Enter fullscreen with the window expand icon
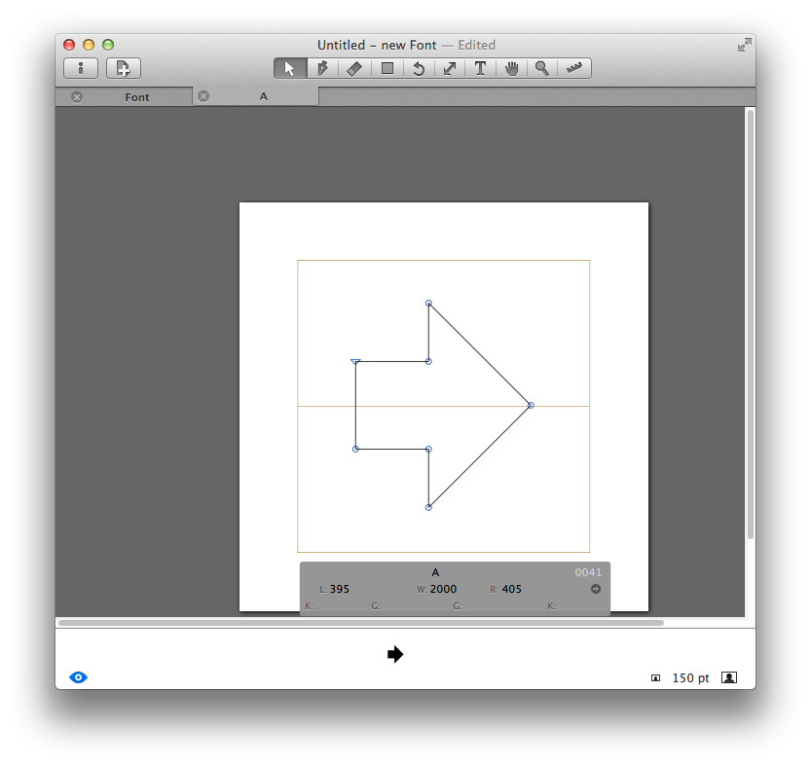This screenshot has width=811, height=766. point(744,45)
